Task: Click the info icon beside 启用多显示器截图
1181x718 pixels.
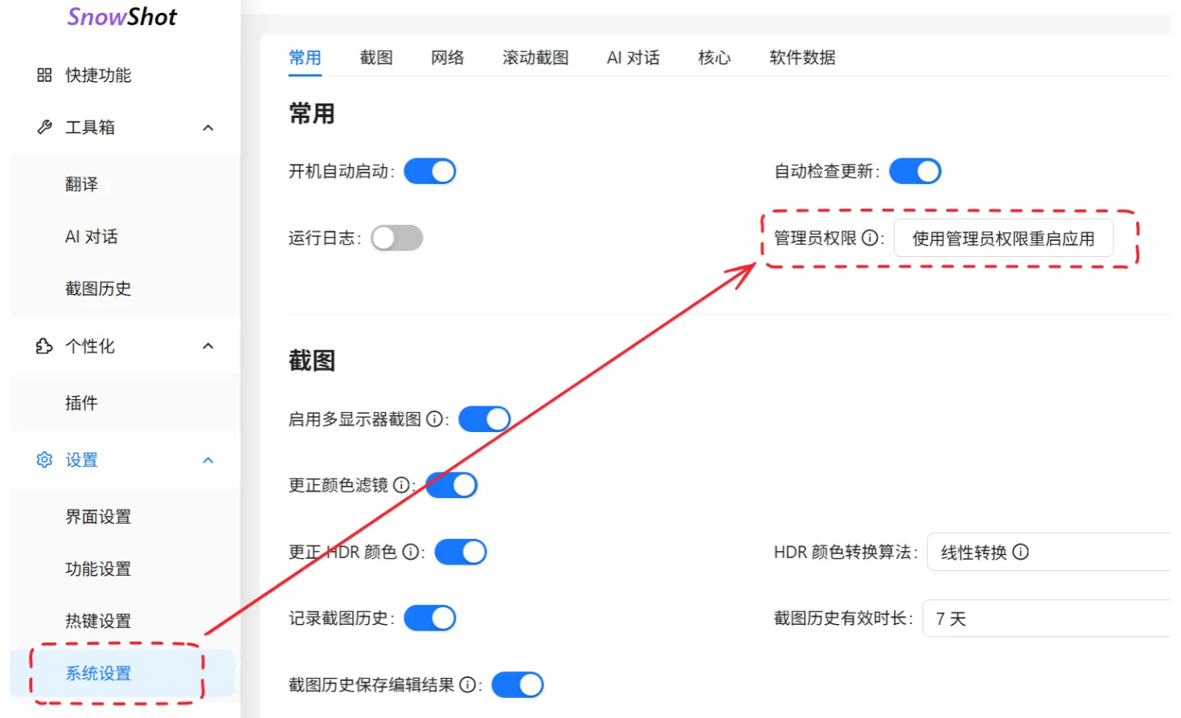Action: point(434,418)
